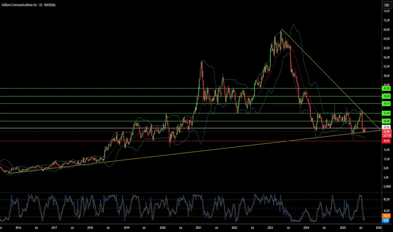Click the 68,00 price scale value
Viewport: 393px width, 232px height.
point(387,30)
